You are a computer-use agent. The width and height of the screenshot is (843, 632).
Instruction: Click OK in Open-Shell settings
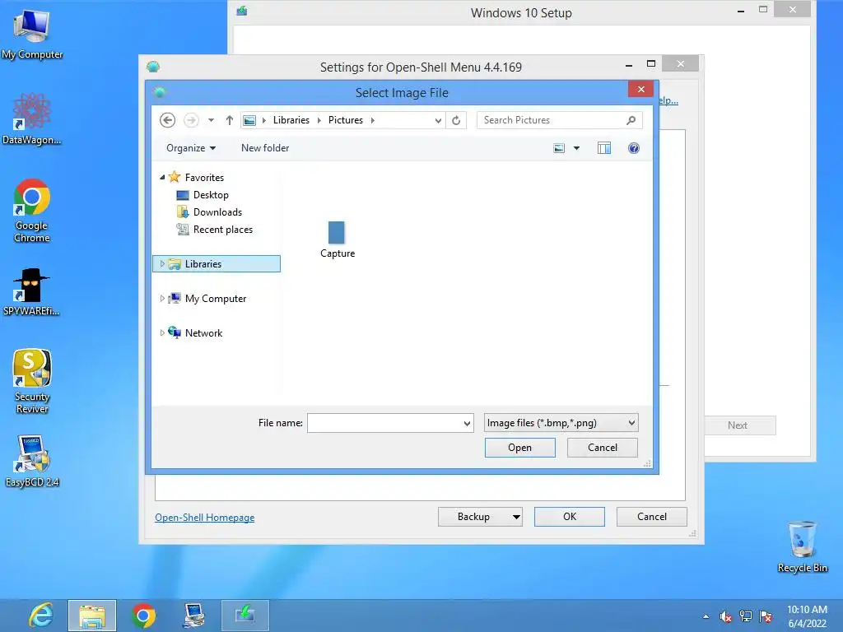(570, 517)
